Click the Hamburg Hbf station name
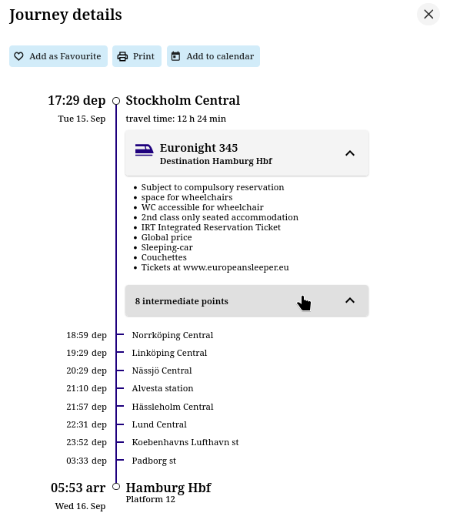The height and width of the screenshot is (513, 450). tap(168, 488)
